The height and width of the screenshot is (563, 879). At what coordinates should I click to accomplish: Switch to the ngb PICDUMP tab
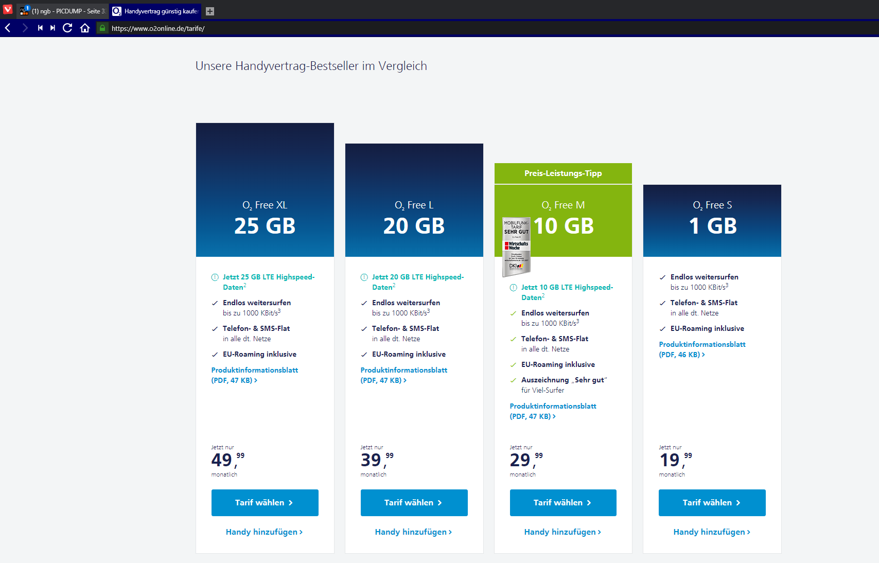coord(63,11)
